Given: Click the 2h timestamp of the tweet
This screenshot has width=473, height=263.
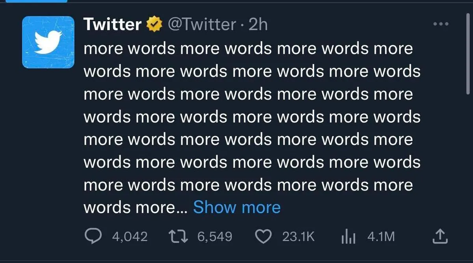Looking at the screenshot, I should (x=258, y=25).
